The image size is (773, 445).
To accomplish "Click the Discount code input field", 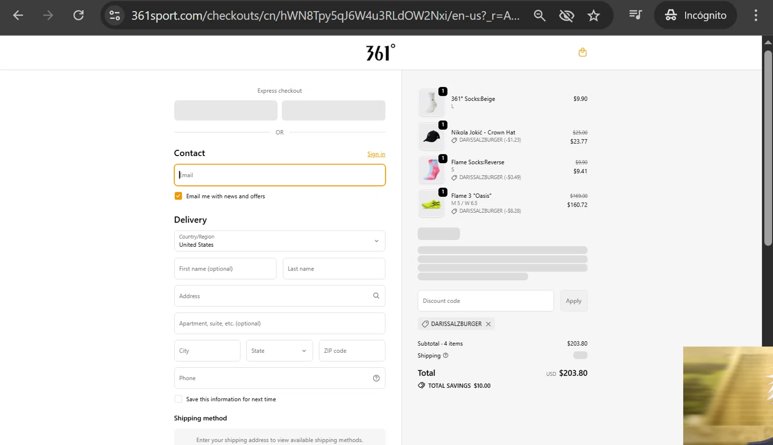I will tap(486, 301).
